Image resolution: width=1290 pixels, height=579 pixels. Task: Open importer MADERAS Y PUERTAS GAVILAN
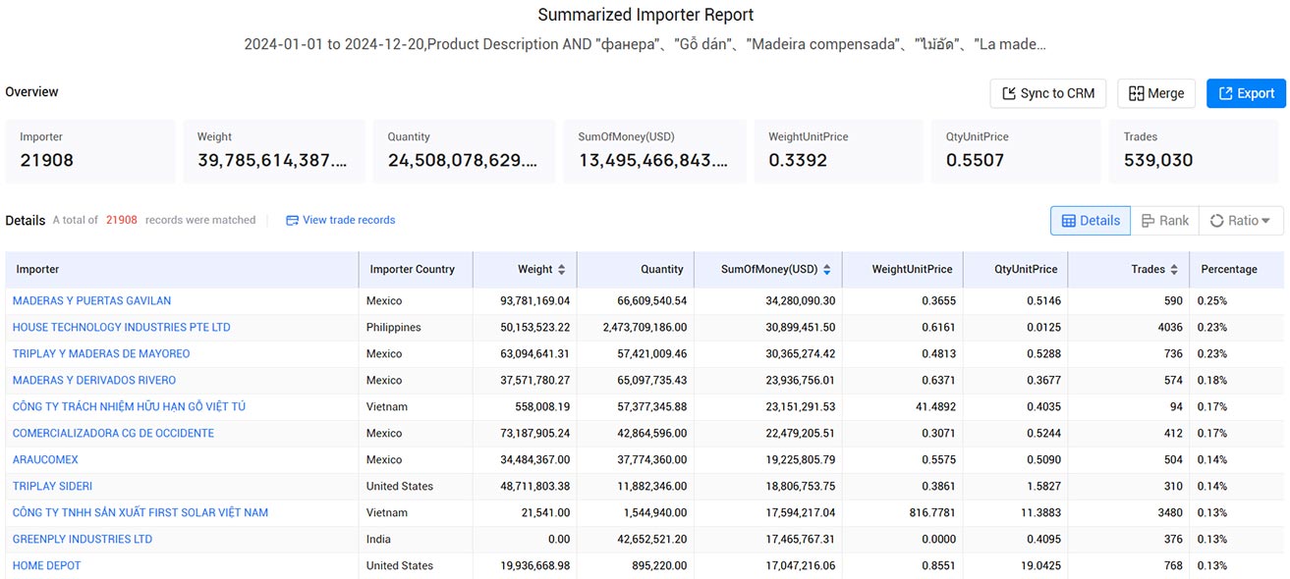[91, 300]
